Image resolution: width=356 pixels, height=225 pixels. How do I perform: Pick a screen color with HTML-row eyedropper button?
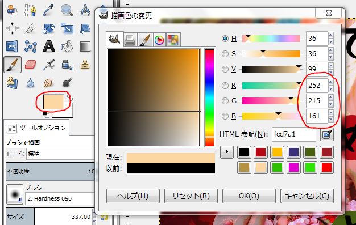(326, 134)
